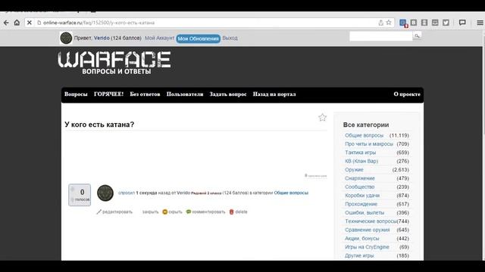Open Ошибки, вылеты category
Image resolution: width=485 pixels, height=272 pixels.
click(365, 213)
